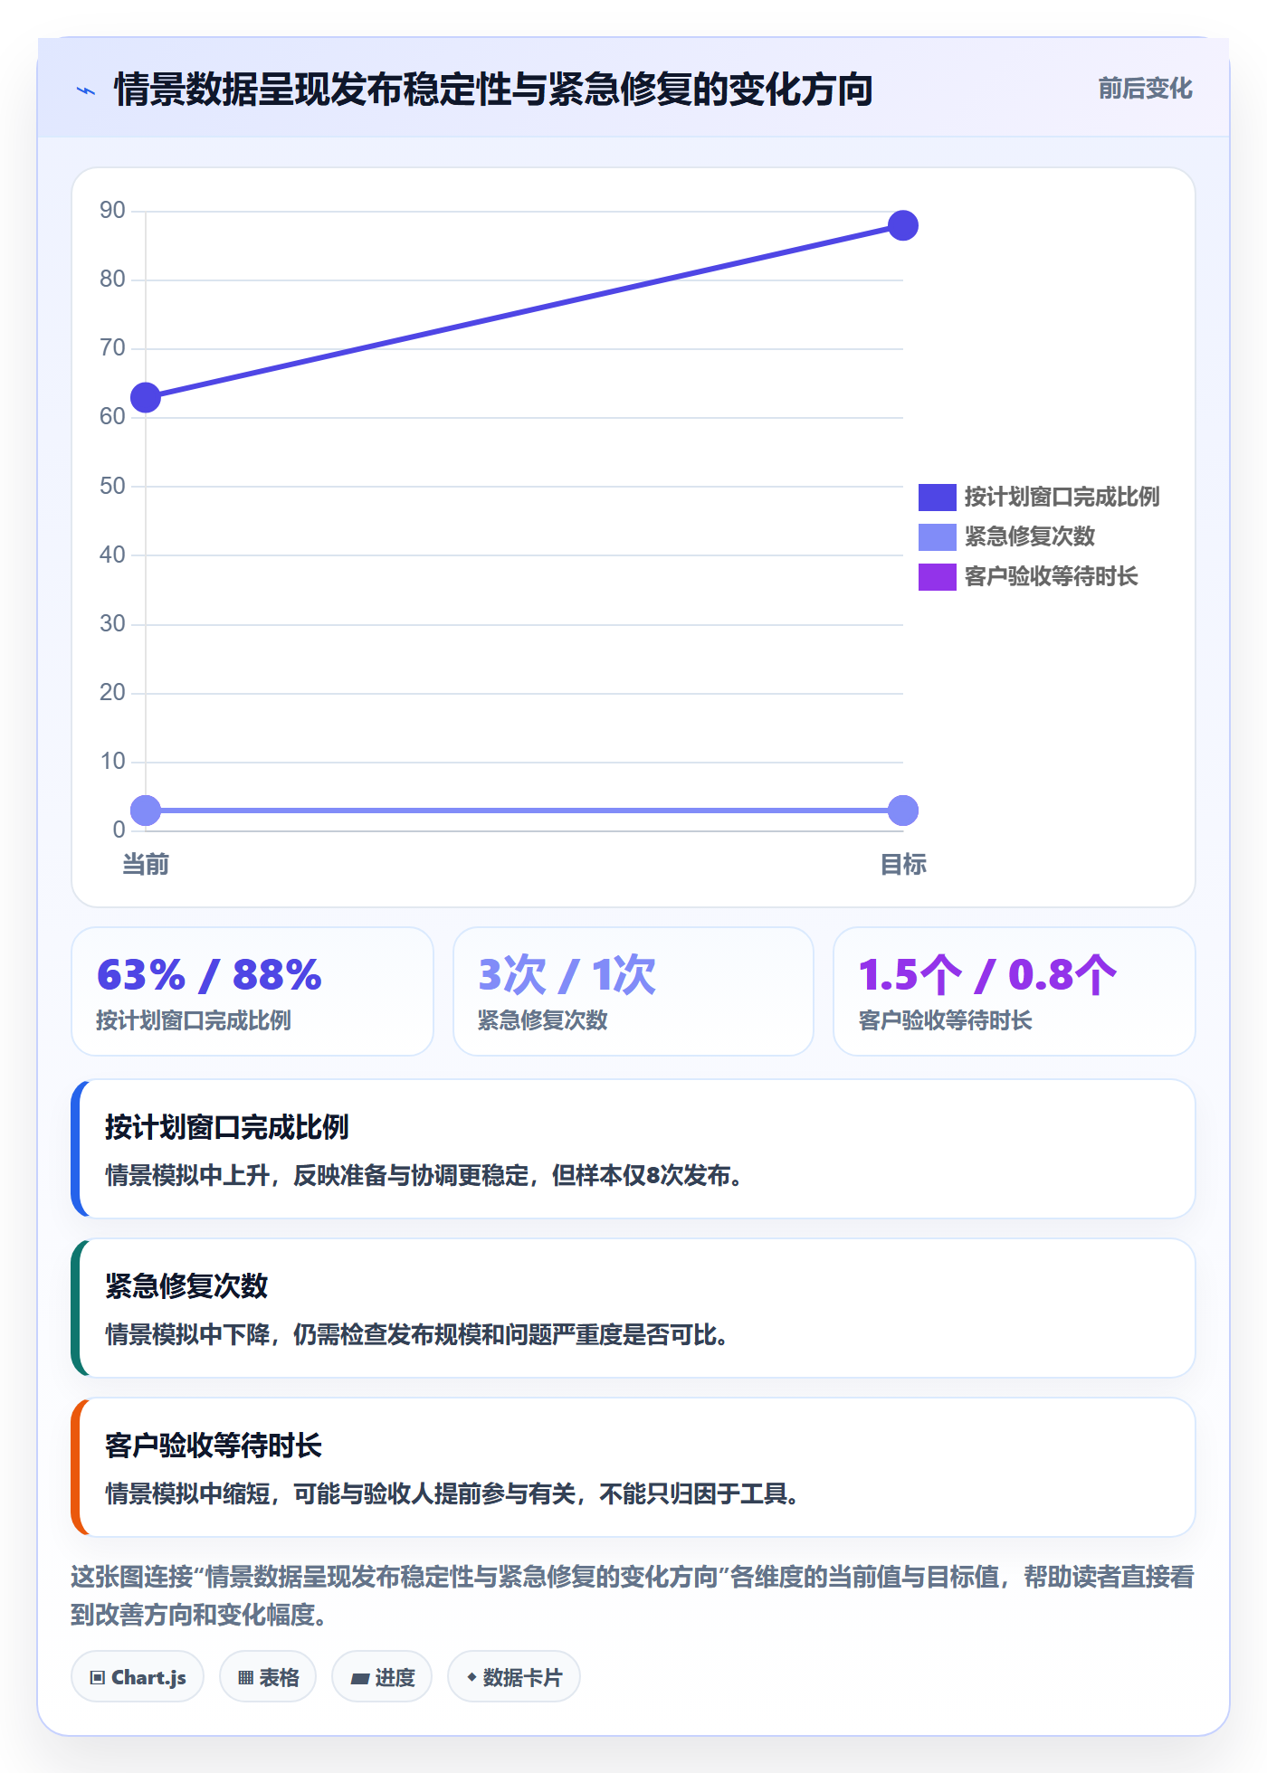
Task: Click the 紧急修复次数 insight card heading
Action: 186,1286
